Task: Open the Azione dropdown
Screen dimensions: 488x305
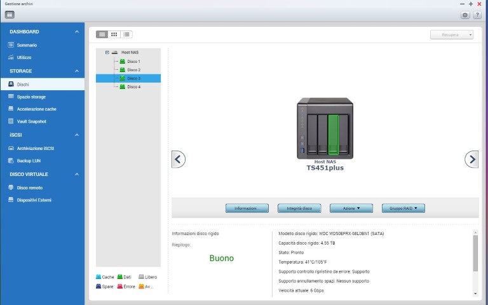Action: [351, 208]
